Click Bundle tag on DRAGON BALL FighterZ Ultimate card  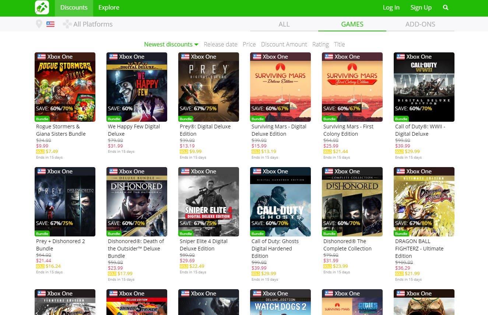coord(401,233)
